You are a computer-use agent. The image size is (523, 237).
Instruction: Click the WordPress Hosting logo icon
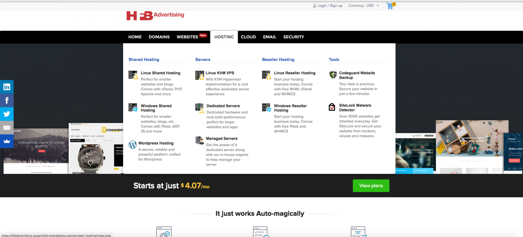[132, 145]
